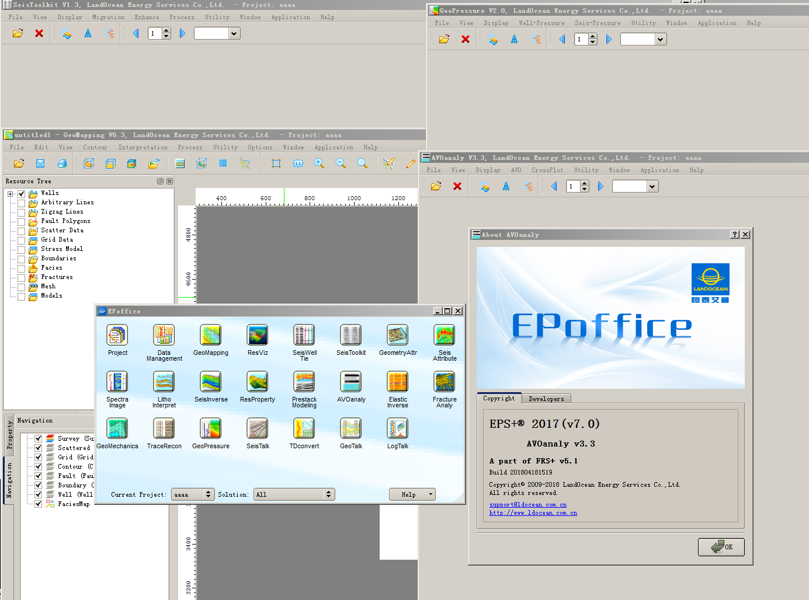The width and height of the screenshot is (809, 600).
Task: Open Elastic Inverse module
Action: [x=398, y=382]
